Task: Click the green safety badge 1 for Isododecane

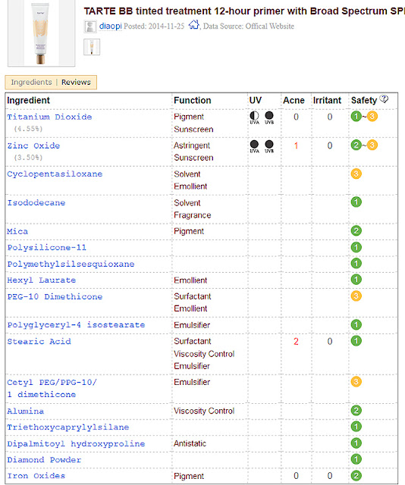Action: [x=356, y=202]
